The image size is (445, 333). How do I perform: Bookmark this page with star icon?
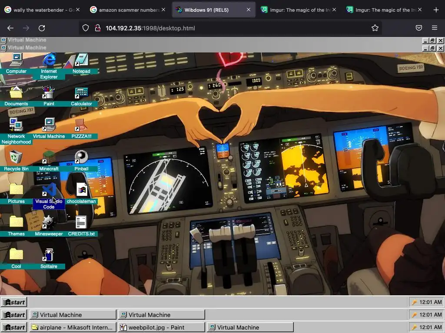coord(375,28)
